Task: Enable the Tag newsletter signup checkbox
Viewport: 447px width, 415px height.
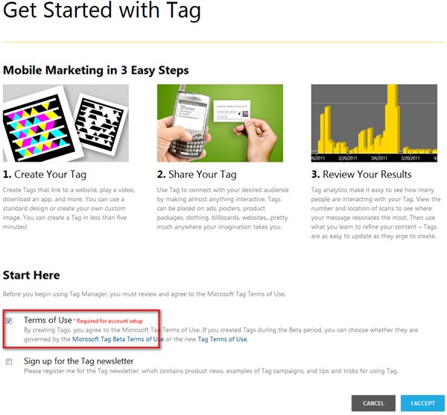Action: click(9, 362)
